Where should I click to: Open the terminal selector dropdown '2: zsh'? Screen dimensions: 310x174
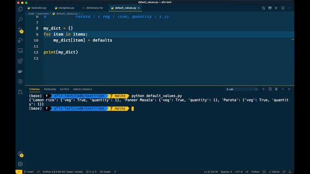242,89
